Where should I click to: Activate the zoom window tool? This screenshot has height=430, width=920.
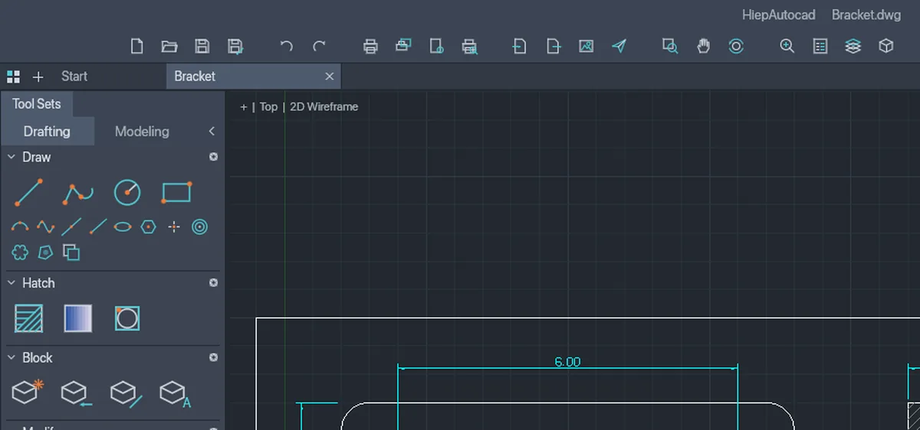[x=670, y=46]
